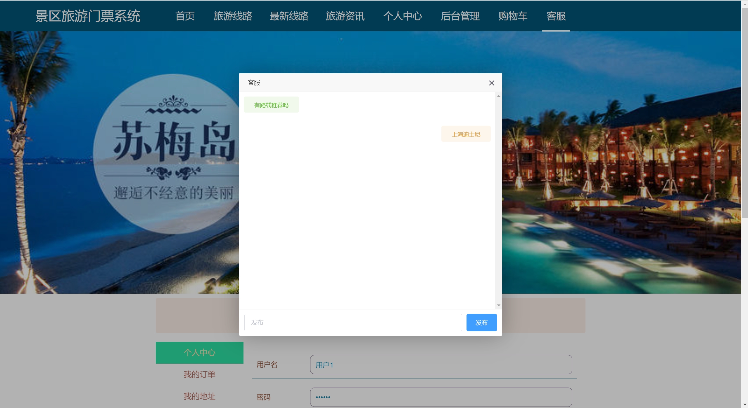Screen dimensions: 748x408
Task: Navigate to 旅游资讯
Action: (x=345, y=16)
